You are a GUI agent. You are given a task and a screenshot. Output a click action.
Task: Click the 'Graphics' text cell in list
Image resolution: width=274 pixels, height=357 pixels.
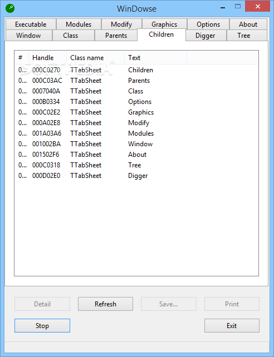pos(141,112)
